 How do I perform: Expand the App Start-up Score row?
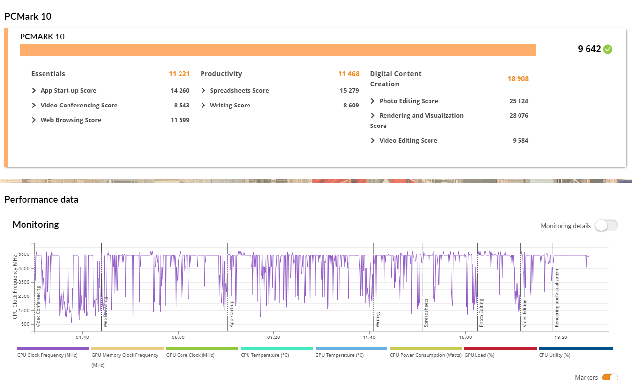pyautogui.click(x=34, y=91)
